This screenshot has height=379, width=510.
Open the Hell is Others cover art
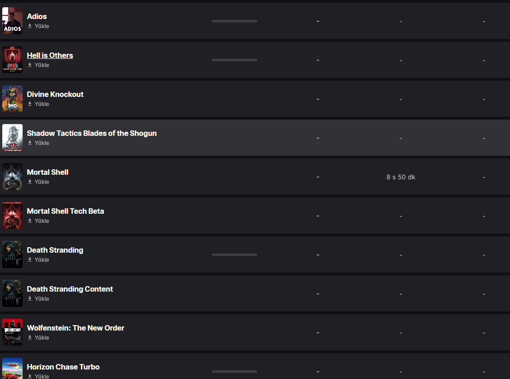pos(12,60)
